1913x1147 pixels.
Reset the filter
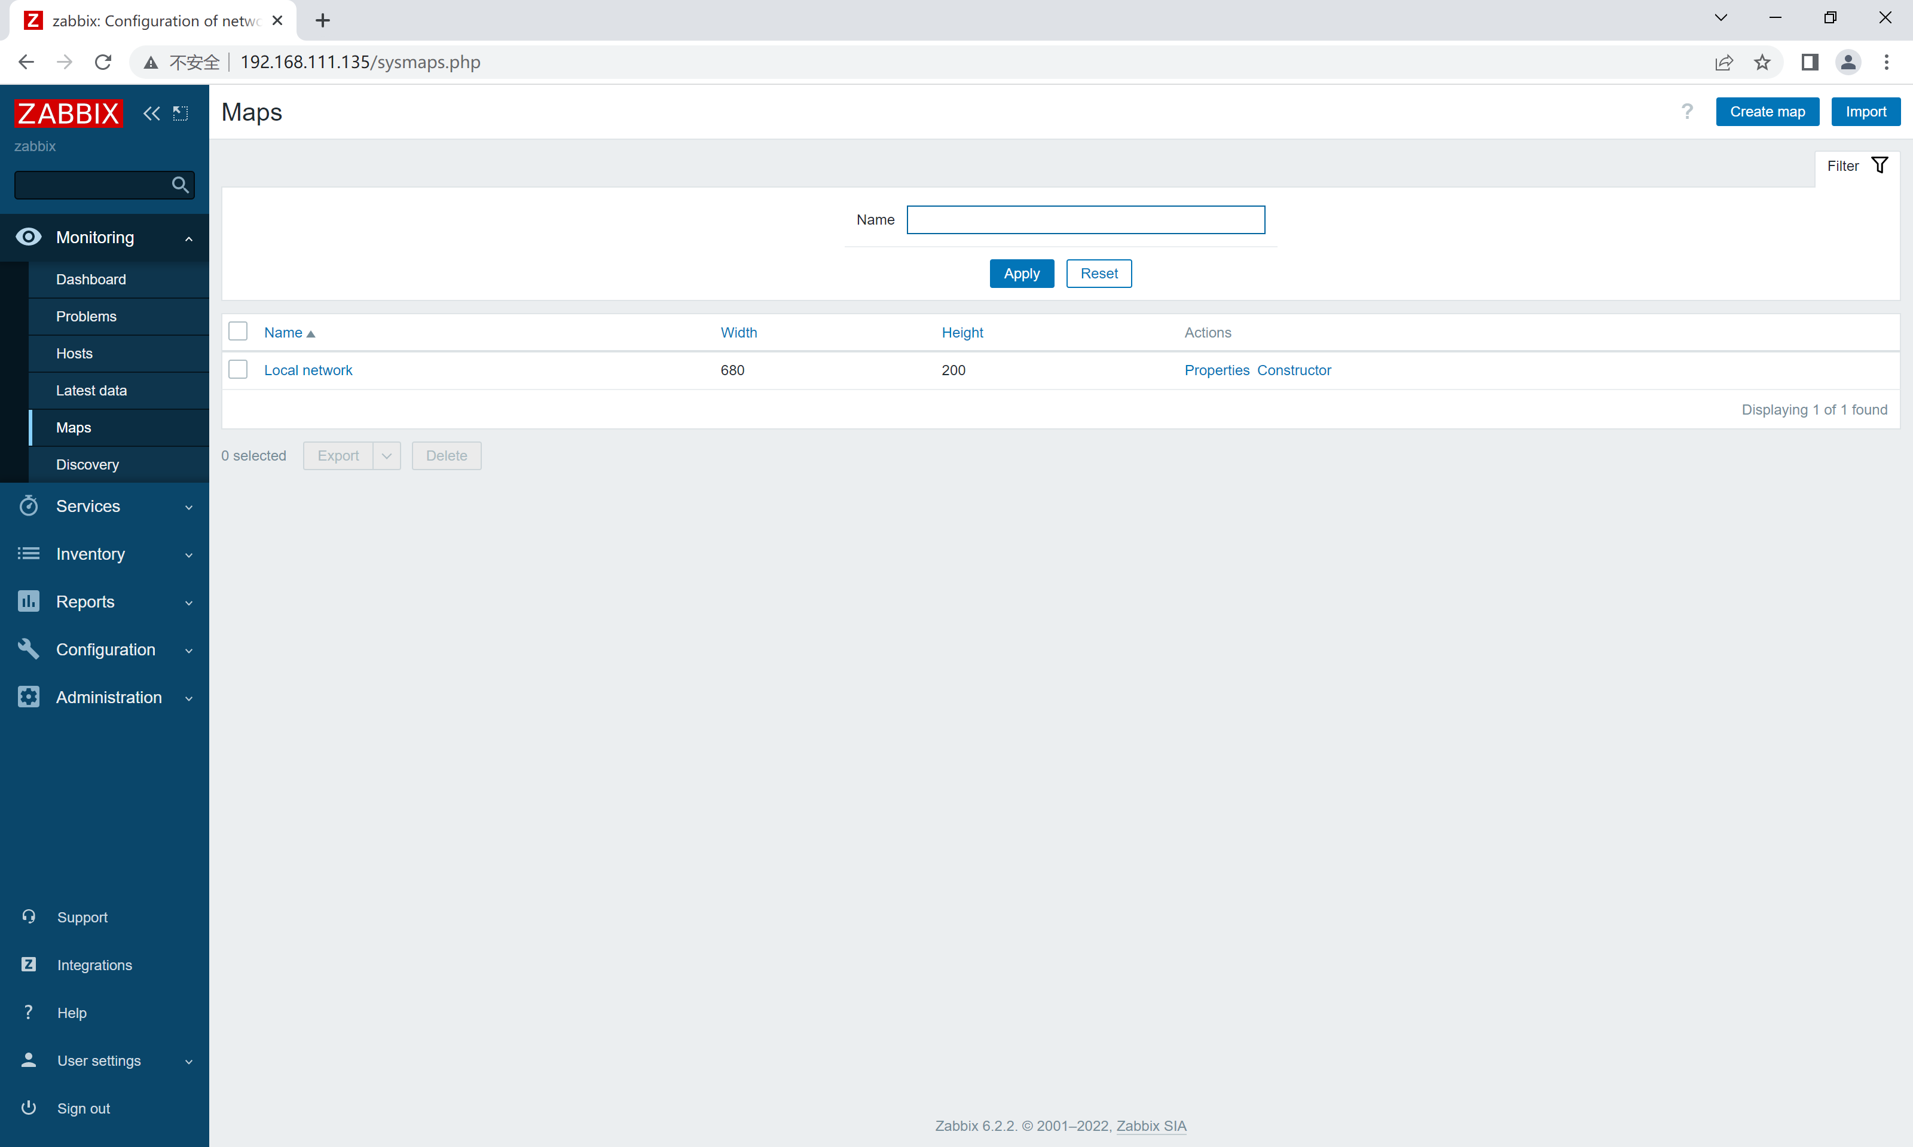pyautogui.click(x=1099, y=274)
